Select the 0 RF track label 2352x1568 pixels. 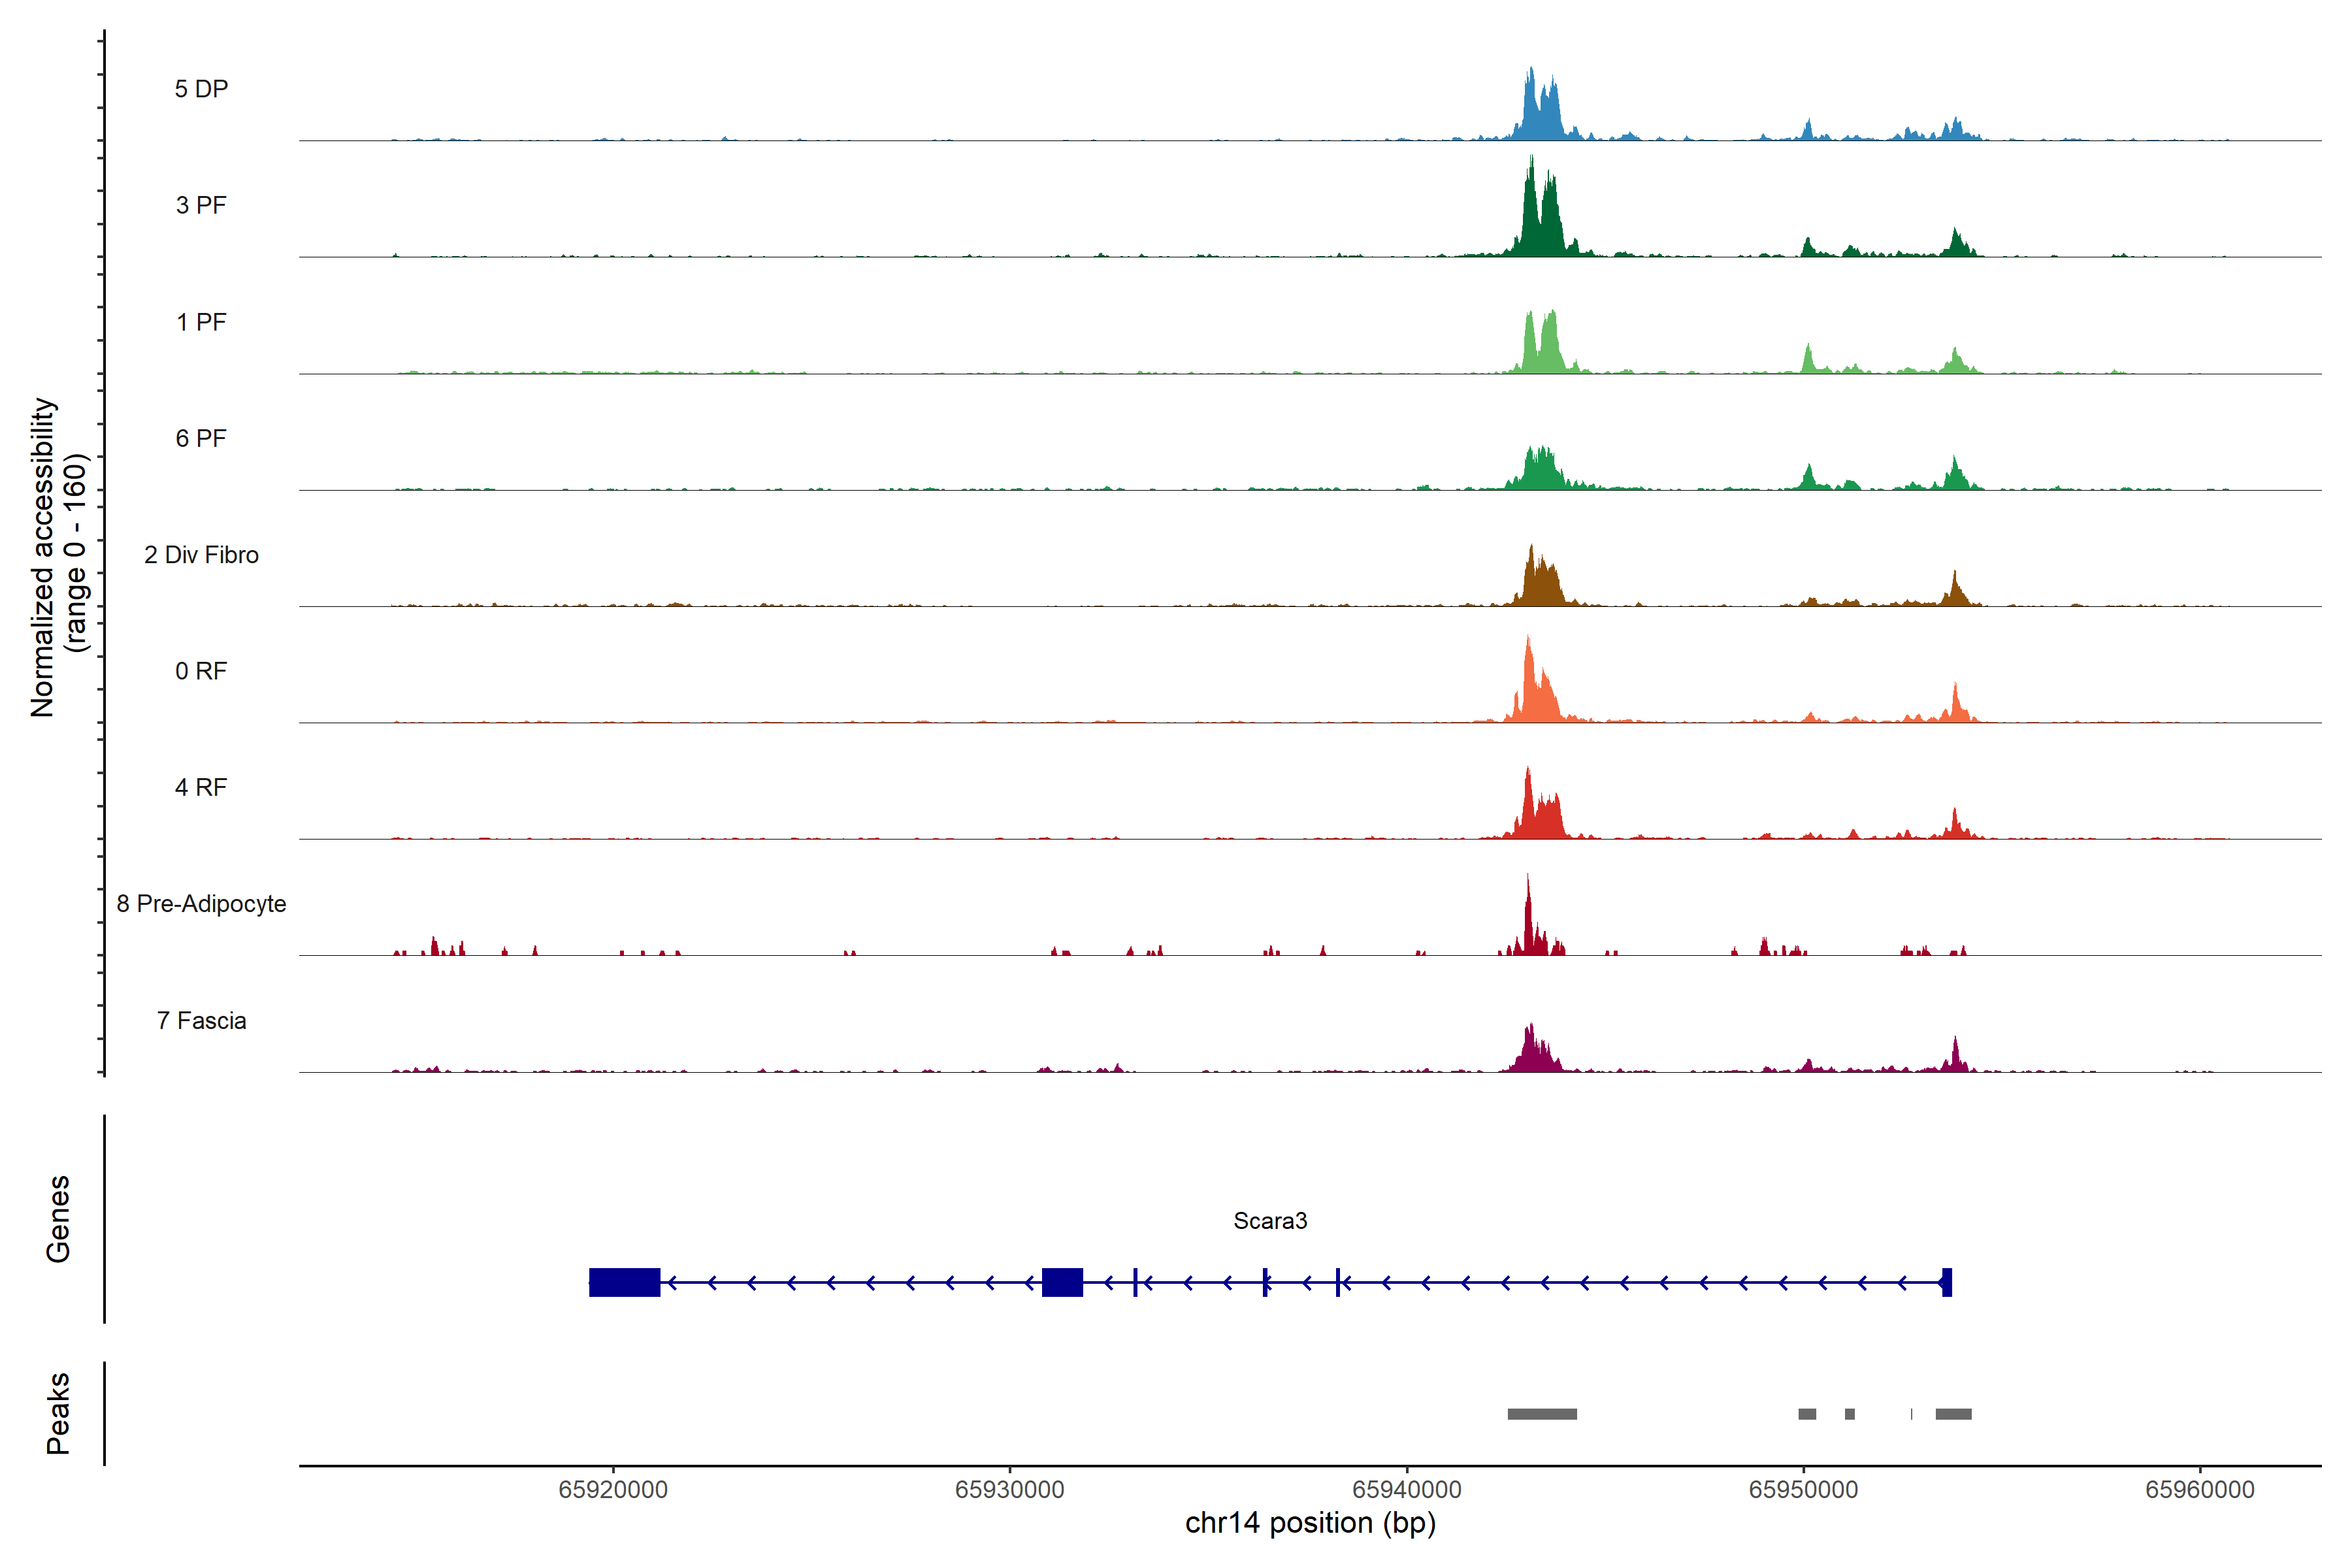(201, 671)
